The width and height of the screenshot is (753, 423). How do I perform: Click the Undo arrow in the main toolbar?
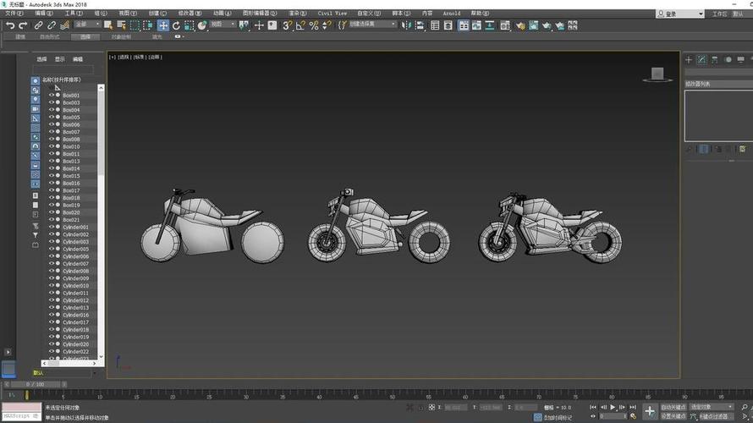[x=10, y=25]
